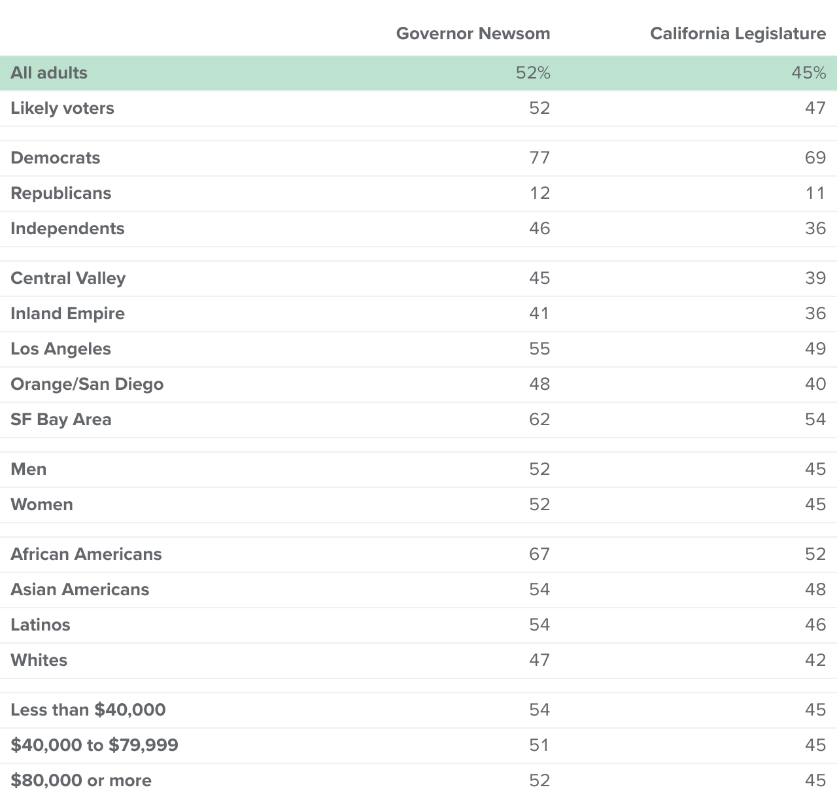The image size is (837, 798).
Task: Click the Los Angeles Newsom value 55
Action: pos(539,349)
